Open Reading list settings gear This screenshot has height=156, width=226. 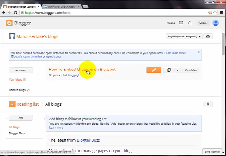(208, 104)
